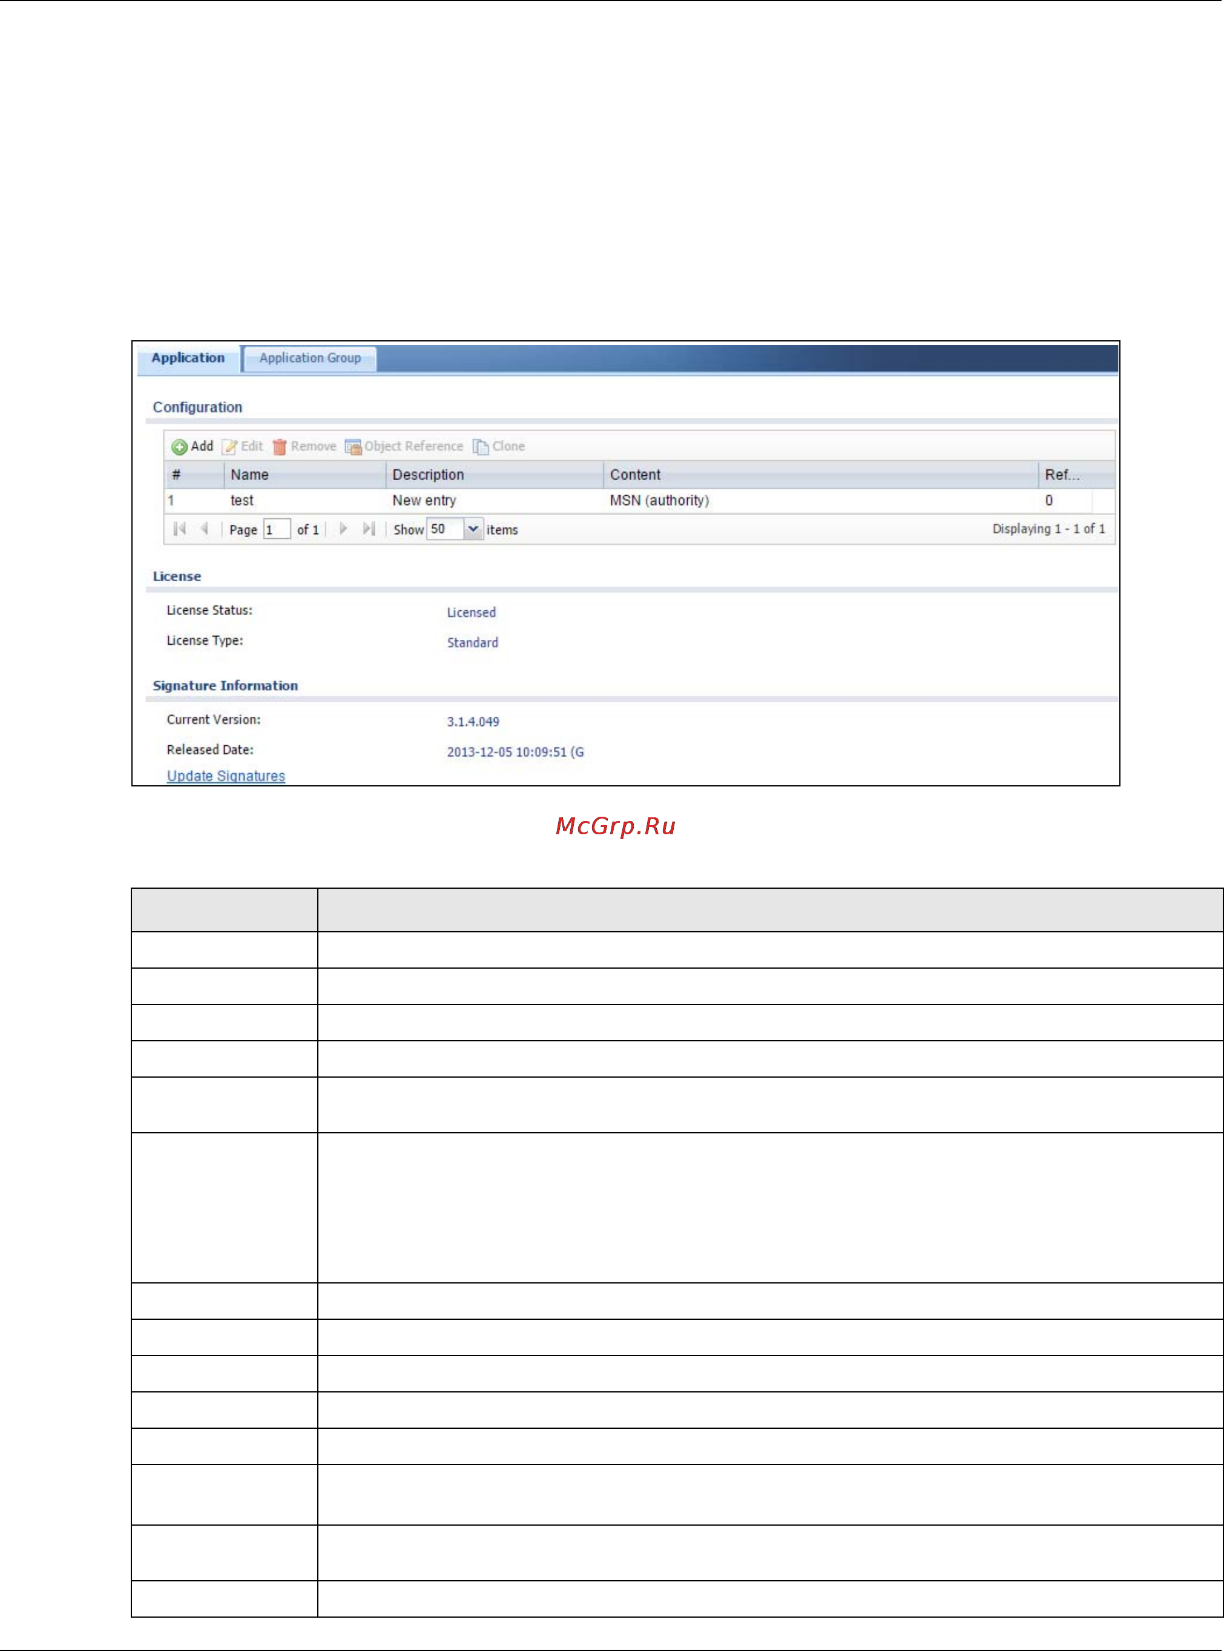Select the 'test' entry name cell
This screenshot has width=1224, height=1651.
coord(242,501)
